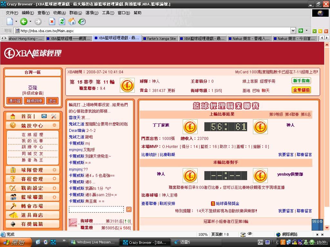Click the 街球榜 chart icon
Image resolution: width=330 pixels, height=247 pixels.
(x=73, y=223)
